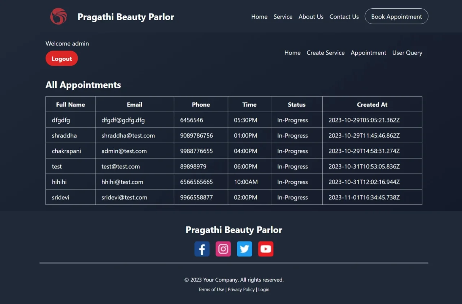This screenshot has width=462, height=304.
Task: Click phone number 9089786756
Action: [196, 136]
